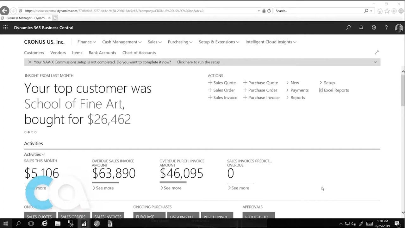Screen dimensions: 405x228
Task: Open the user profile avatar
Action: tap(399, 28)
